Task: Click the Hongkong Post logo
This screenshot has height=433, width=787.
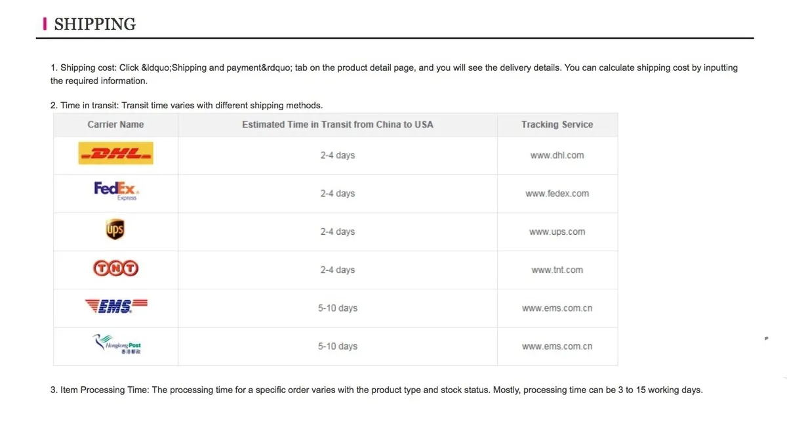Action: (x=116, y=344)
